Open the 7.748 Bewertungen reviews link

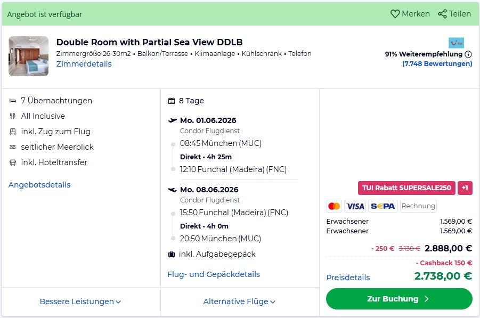click(437, 64)
